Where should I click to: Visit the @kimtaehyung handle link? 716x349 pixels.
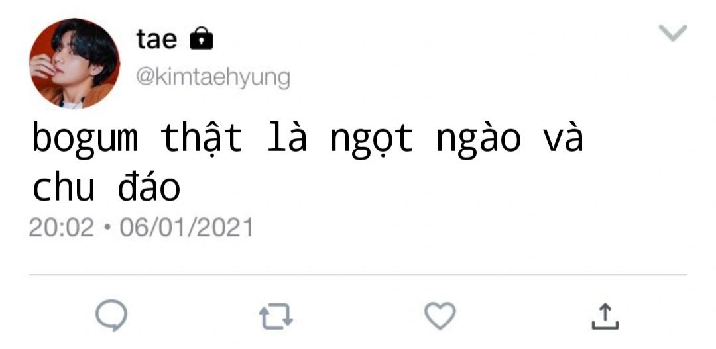click(x=213, y=77)
